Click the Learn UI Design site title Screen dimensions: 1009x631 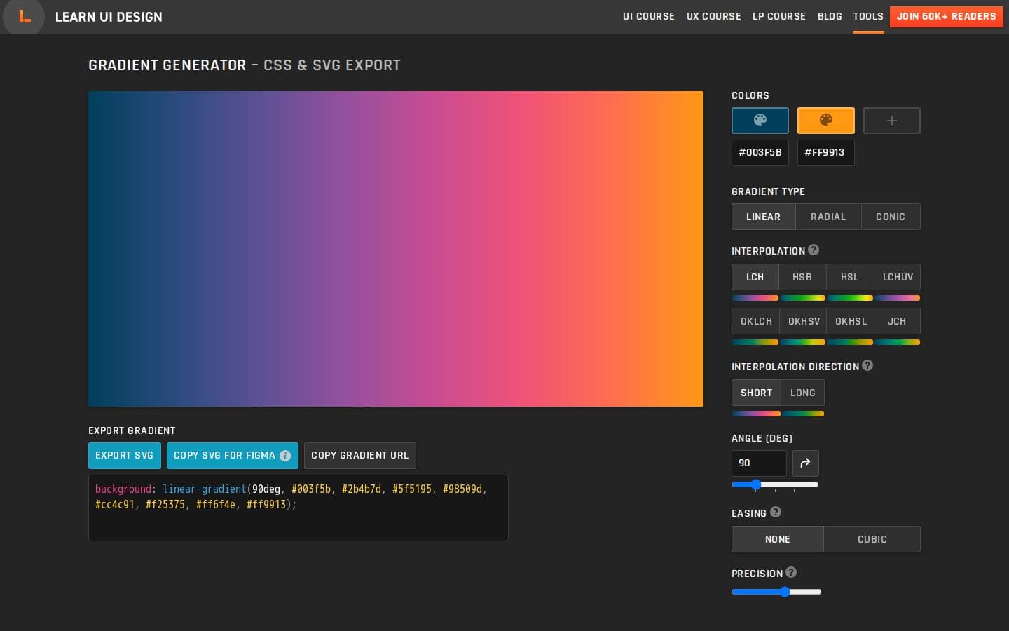click(109, 17)
